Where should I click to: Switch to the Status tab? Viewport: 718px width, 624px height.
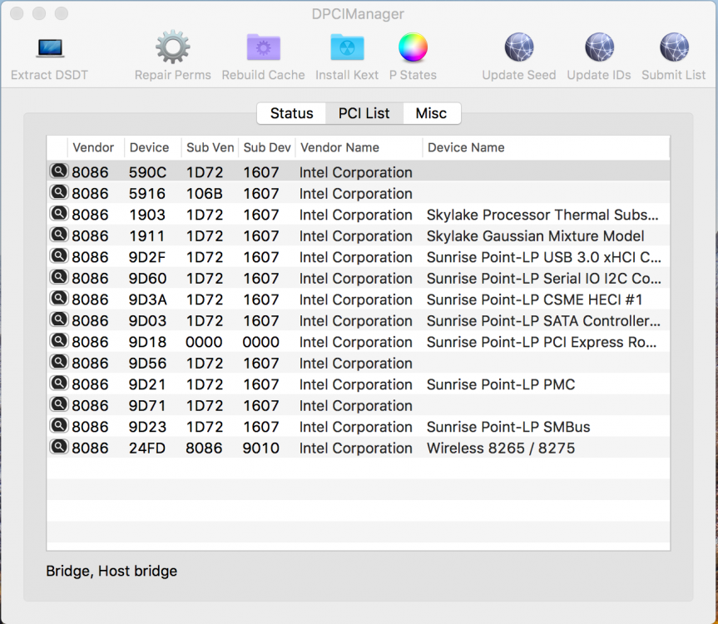(x=292, y=113)
